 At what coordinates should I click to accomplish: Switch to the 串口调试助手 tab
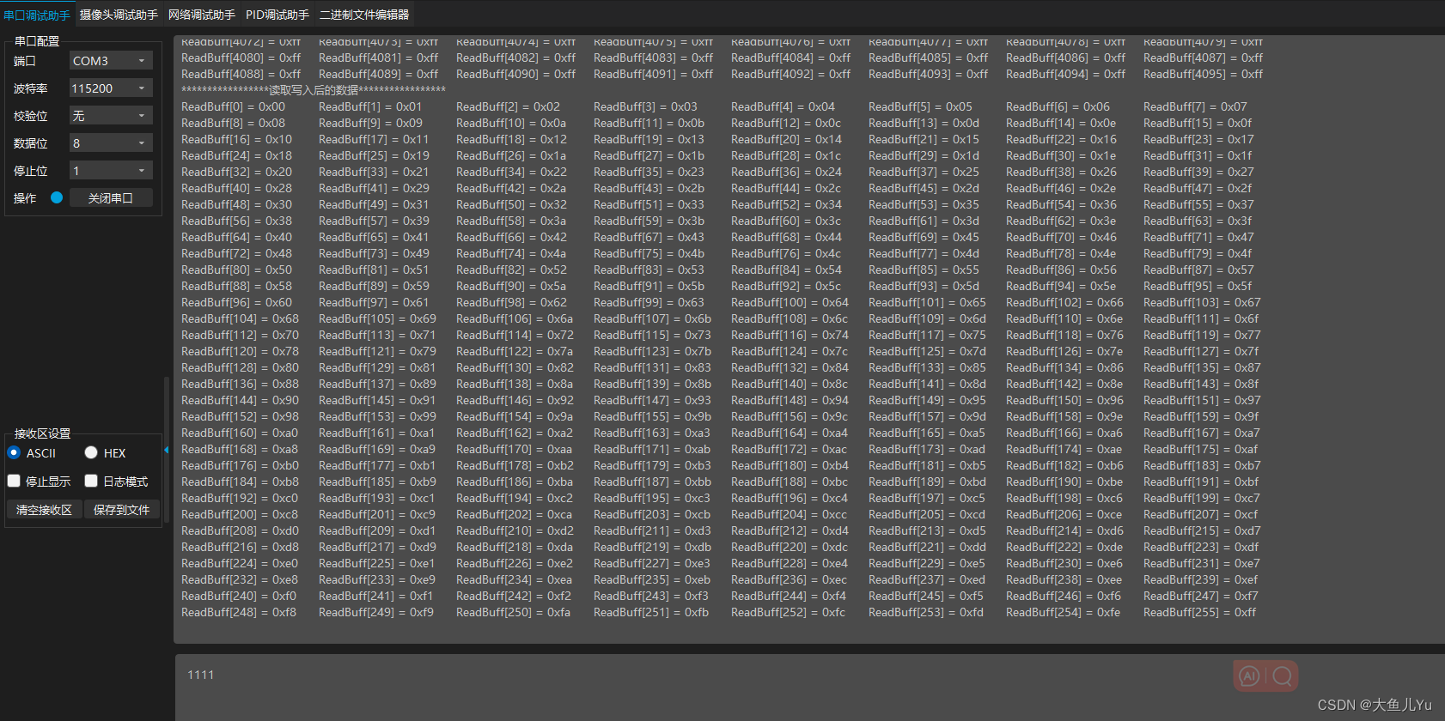pyautogui.click(x=37, y=15)
